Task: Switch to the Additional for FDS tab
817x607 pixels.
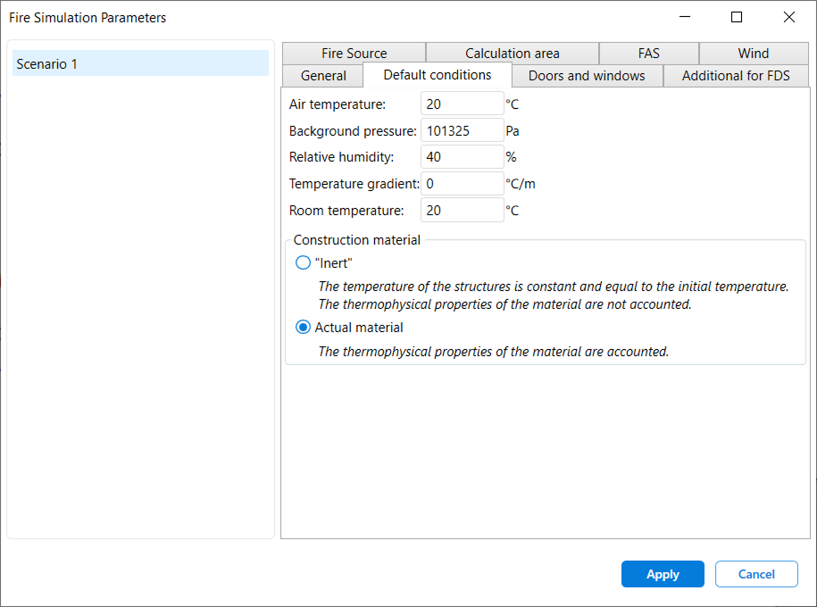Action: [x=736, y=76]
